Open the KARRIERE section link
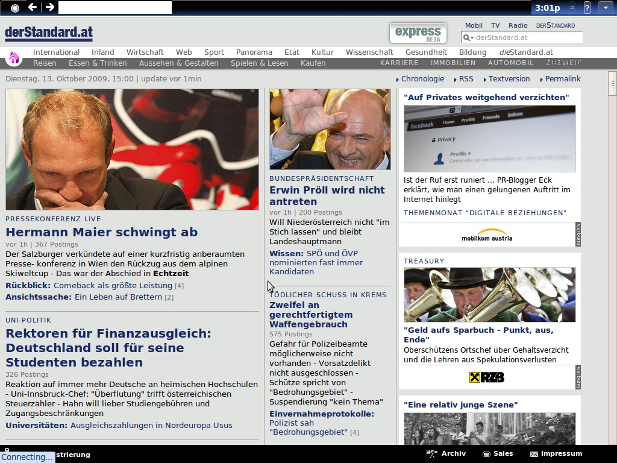617x463 pixels. point(399,63)
